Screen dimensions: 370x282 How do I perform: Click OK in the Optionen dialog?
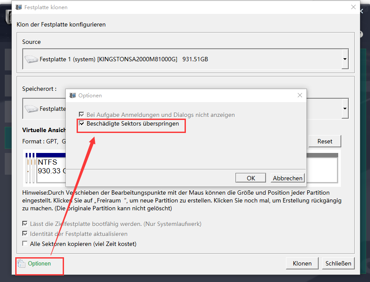point(251,178)
